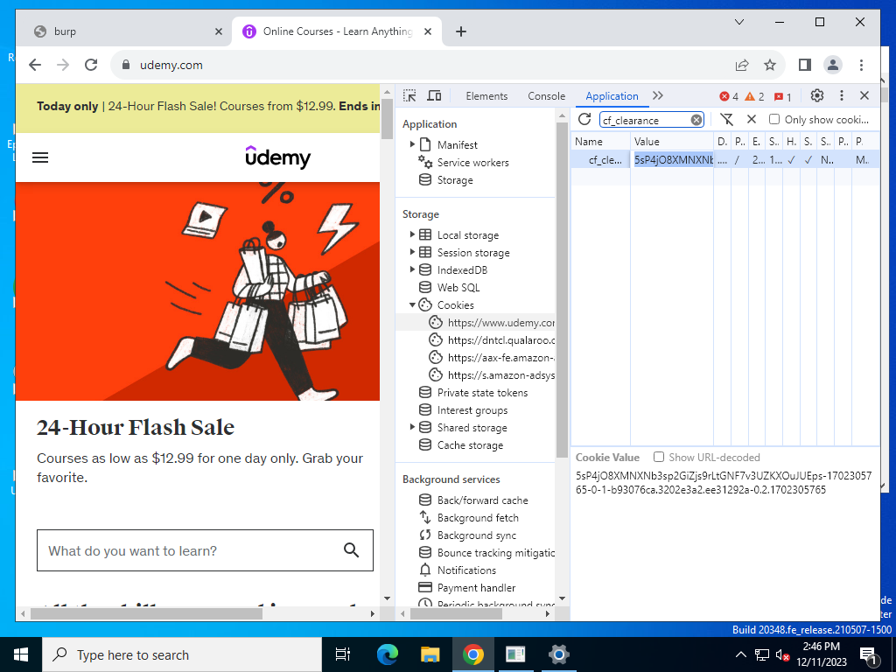This screenshot has width=896, height=672.
Task: Click the browser reload button
Action: click(x=91, y=65)
